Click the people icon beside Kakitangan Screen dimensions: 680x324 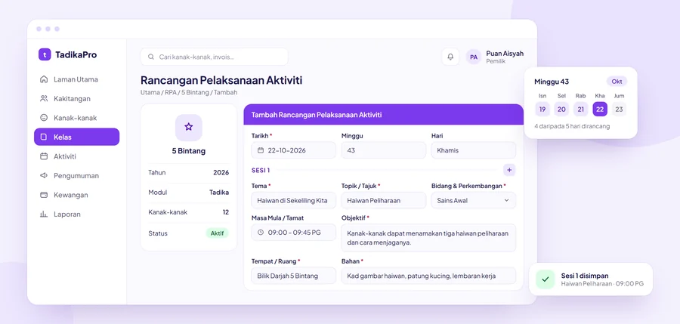point(44,98)
